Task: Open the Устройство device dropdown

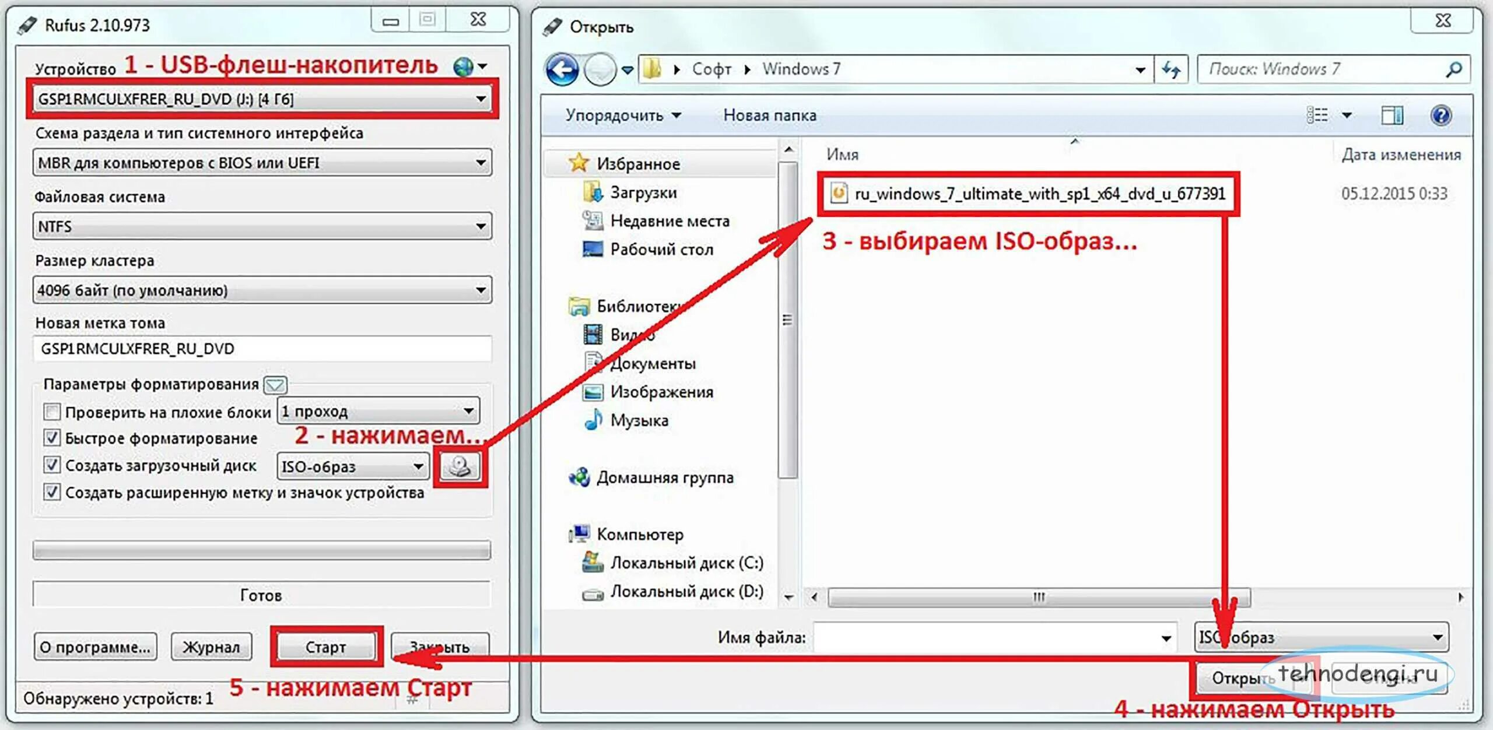Action: pos(262,99)
